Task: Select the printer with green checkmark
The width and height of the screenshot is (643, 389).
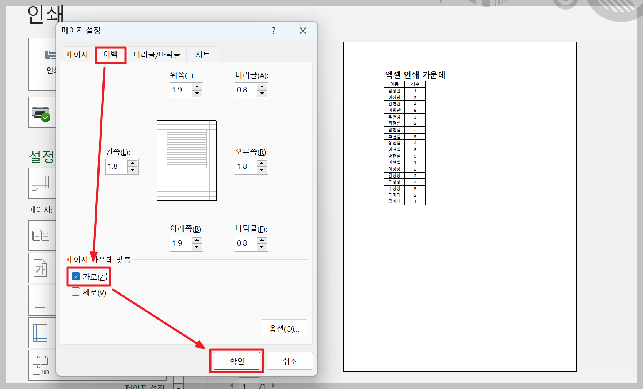Action: (x=42, y=112)
